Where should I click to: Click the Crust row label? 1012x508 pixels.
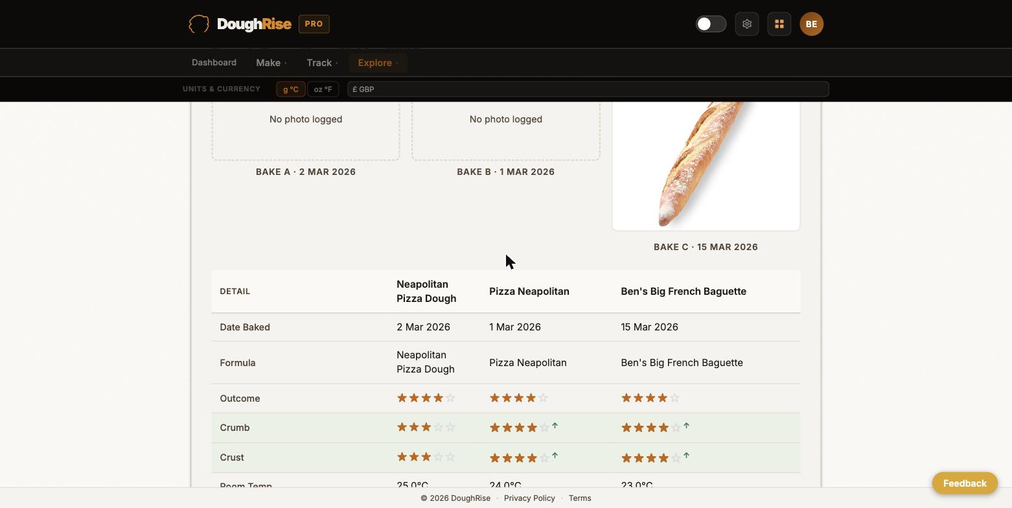tap(232, 457)
